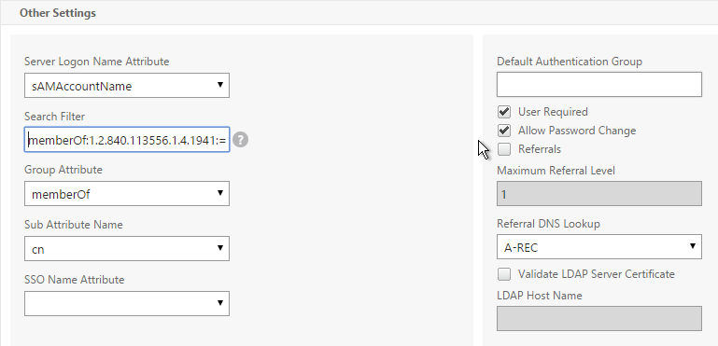718x346 pixels.
Task: Open the Group Attribute memberOf dropdown
Action: click(127, 194)
